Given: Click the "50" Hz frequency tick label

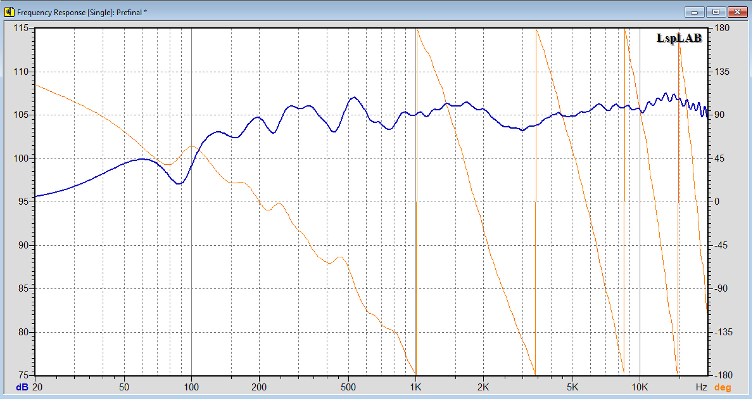Looking at the screenshot, I should point(124,387).
